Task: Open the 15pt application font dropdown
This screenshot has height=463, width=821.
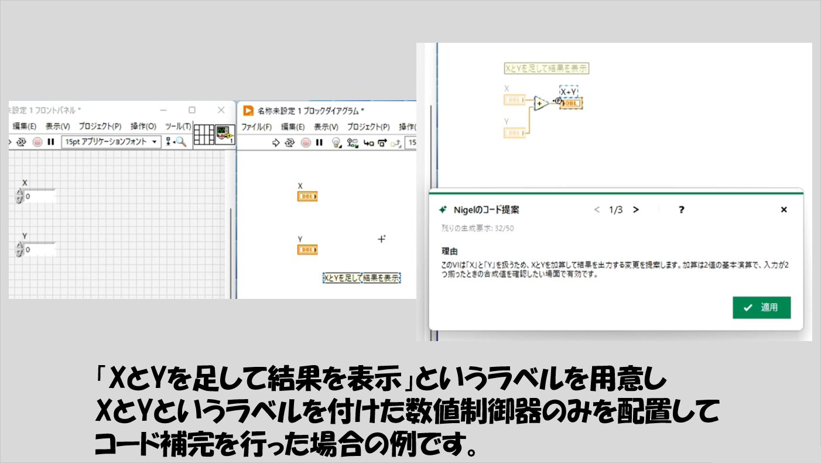Action: point(111,142)
